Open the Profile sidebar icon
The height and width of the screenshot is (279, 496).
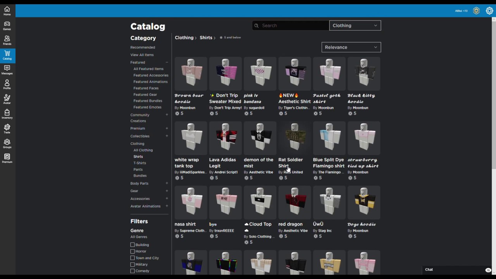click(x=7, y=84)
